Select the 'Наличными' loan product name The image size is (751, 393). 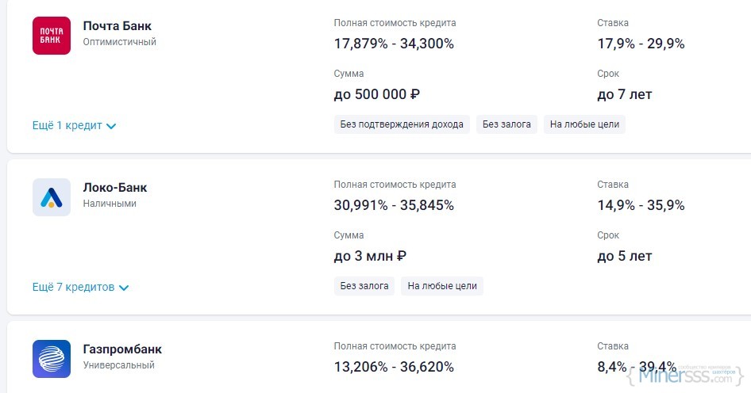110,204
